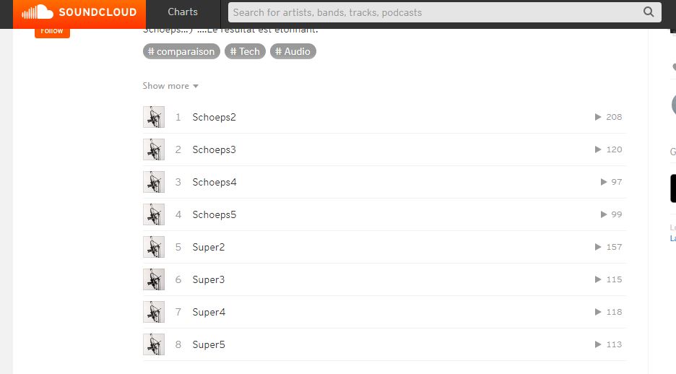
Task: Click the play icon beside 208 plays
Action: pos(598,117)
